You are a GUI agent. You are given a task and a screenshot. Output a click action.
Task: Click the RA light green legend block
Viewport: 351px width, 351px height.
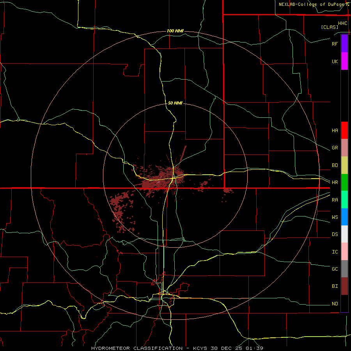click(344, 200)
